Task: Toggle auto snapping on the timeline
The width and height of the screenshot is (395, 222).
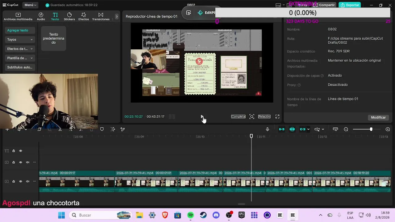Action: tap(292, 129)
